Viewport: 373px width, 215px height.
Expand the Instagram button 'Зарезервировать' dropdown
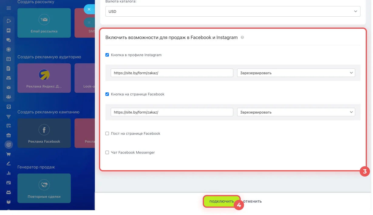(x=296, y=73)
